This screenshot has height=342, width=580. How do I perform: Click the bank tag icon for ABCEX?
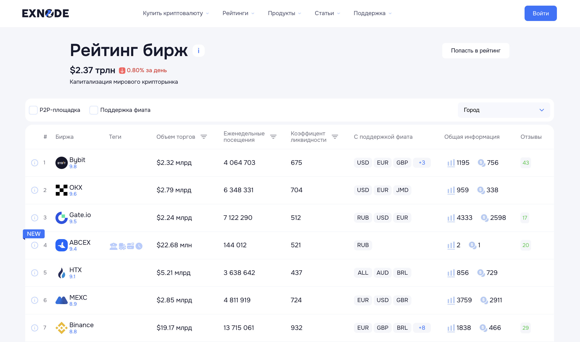(113, 246)
